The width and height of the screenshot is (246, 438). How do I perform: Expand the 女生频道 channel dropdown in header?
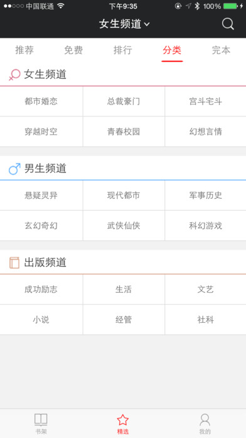pyautogui.click(x=124, y=24)
